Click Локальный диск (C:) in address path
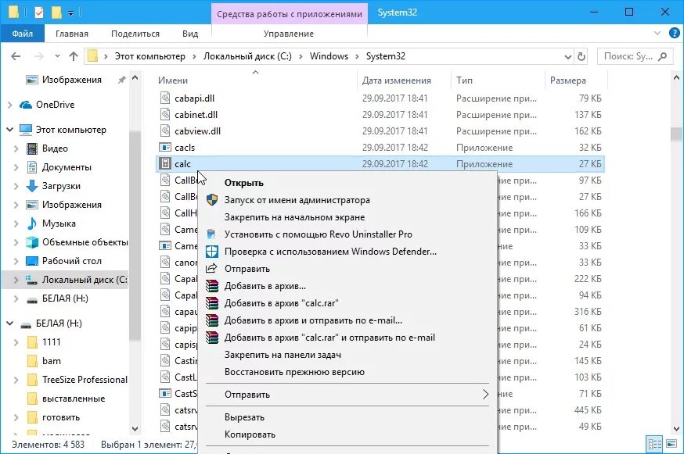Viewport: 684px width, 454px height. (x=247, y=56)
